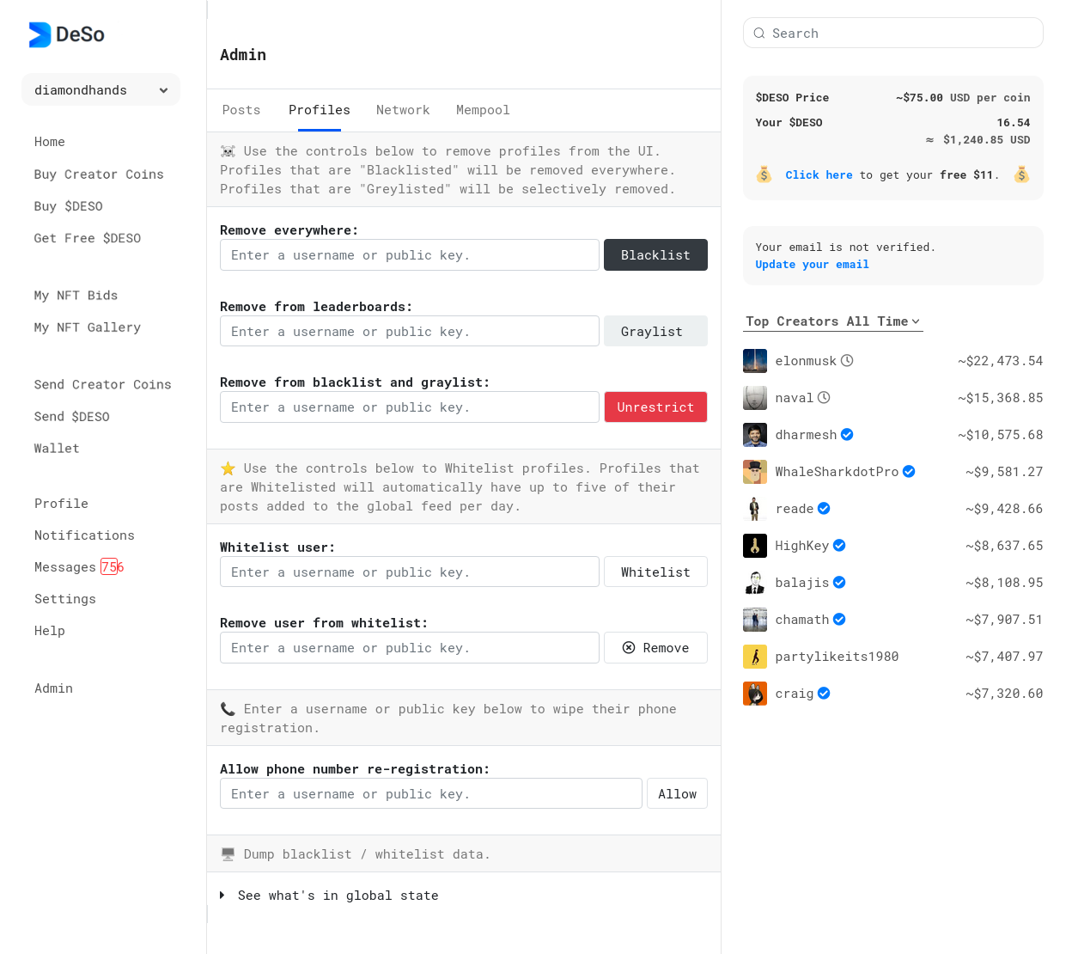Click reade's avatar image
The height and width of the screenshot is (954, 1072).
pyautogui.click(x=755, y=509)
